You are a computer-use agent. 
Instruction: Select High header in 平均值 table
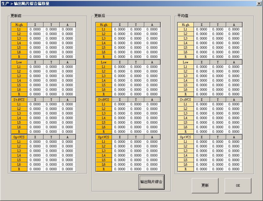pyautogui.click(x=186, y=25)
